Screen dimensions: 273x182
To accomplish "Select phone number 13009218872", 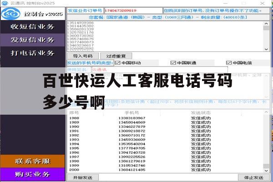I will (132, 131).
